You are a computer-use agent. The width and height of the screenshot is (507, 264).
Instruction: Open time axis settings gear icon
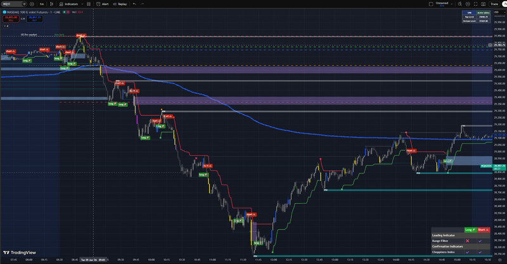[x=500, y=260]
